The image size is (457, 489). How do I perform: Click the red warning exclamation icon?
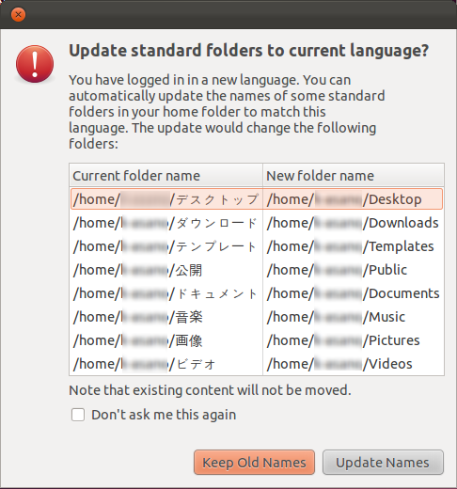(x=35, y=64)
